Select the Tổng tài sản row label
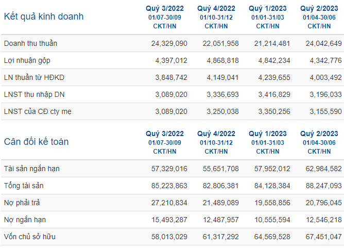 pyautogui.click(x=24, y=186)
